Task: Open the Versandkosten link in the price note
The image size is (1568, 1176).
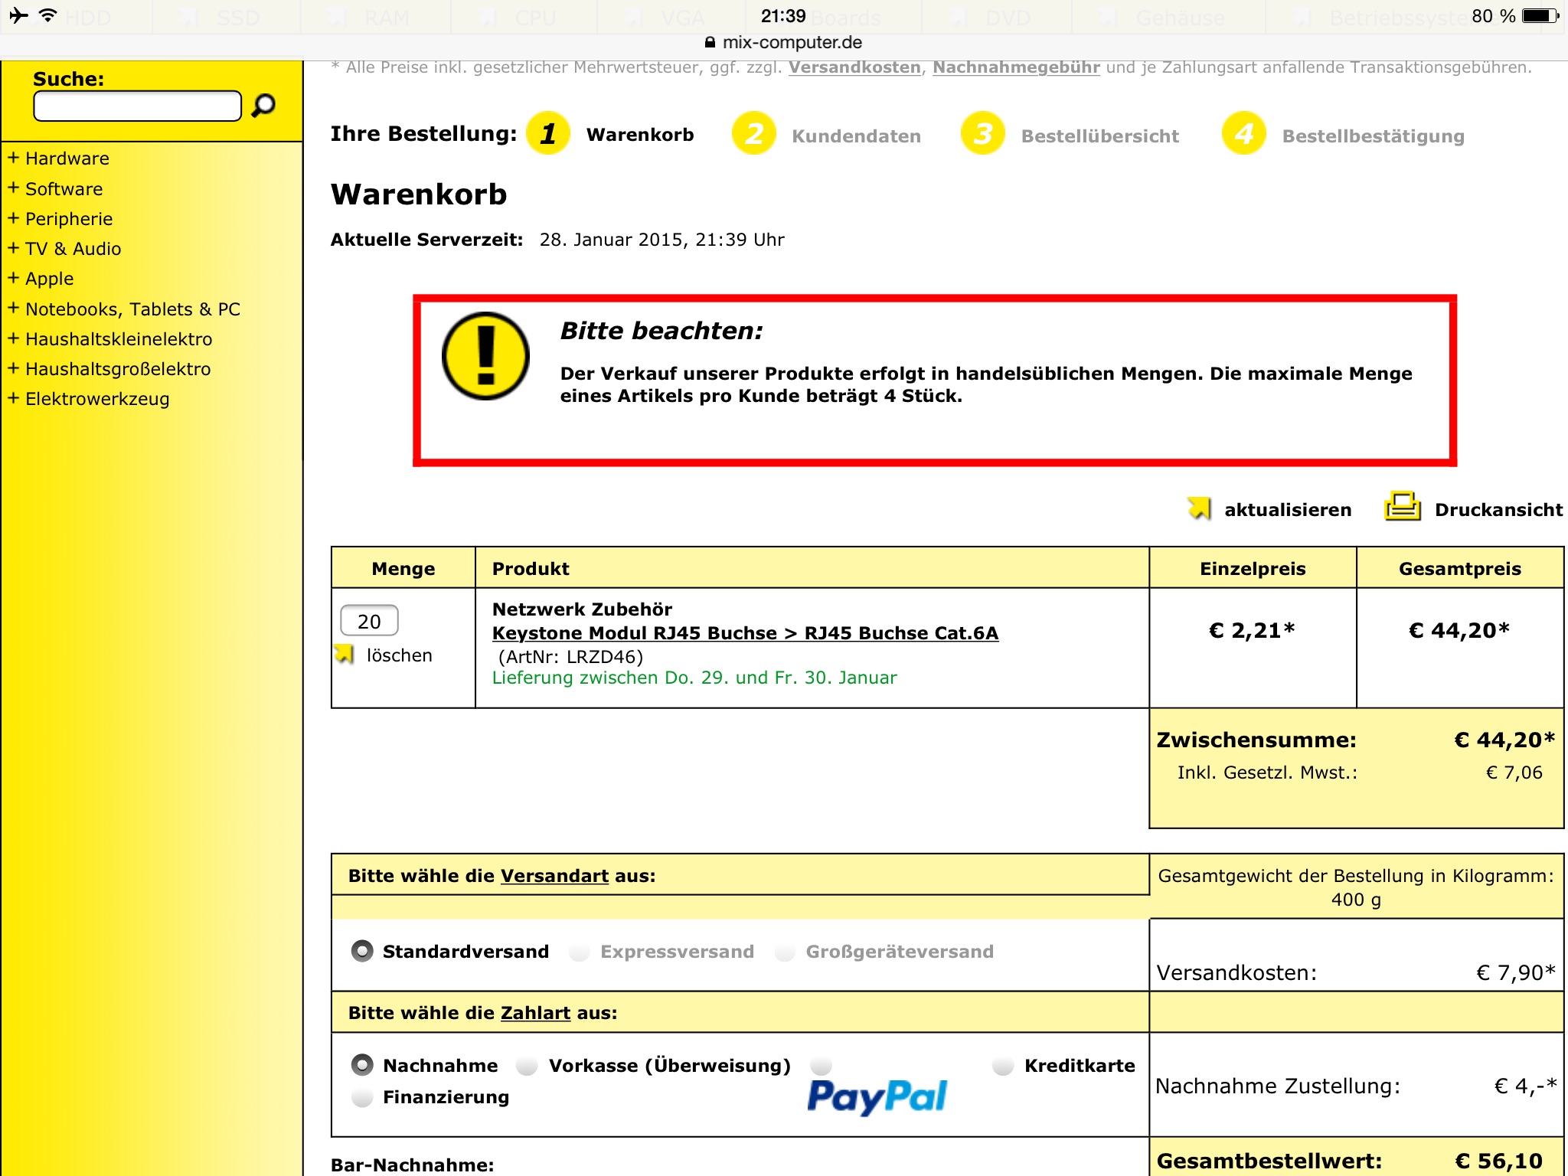Action: coord(854,67)
